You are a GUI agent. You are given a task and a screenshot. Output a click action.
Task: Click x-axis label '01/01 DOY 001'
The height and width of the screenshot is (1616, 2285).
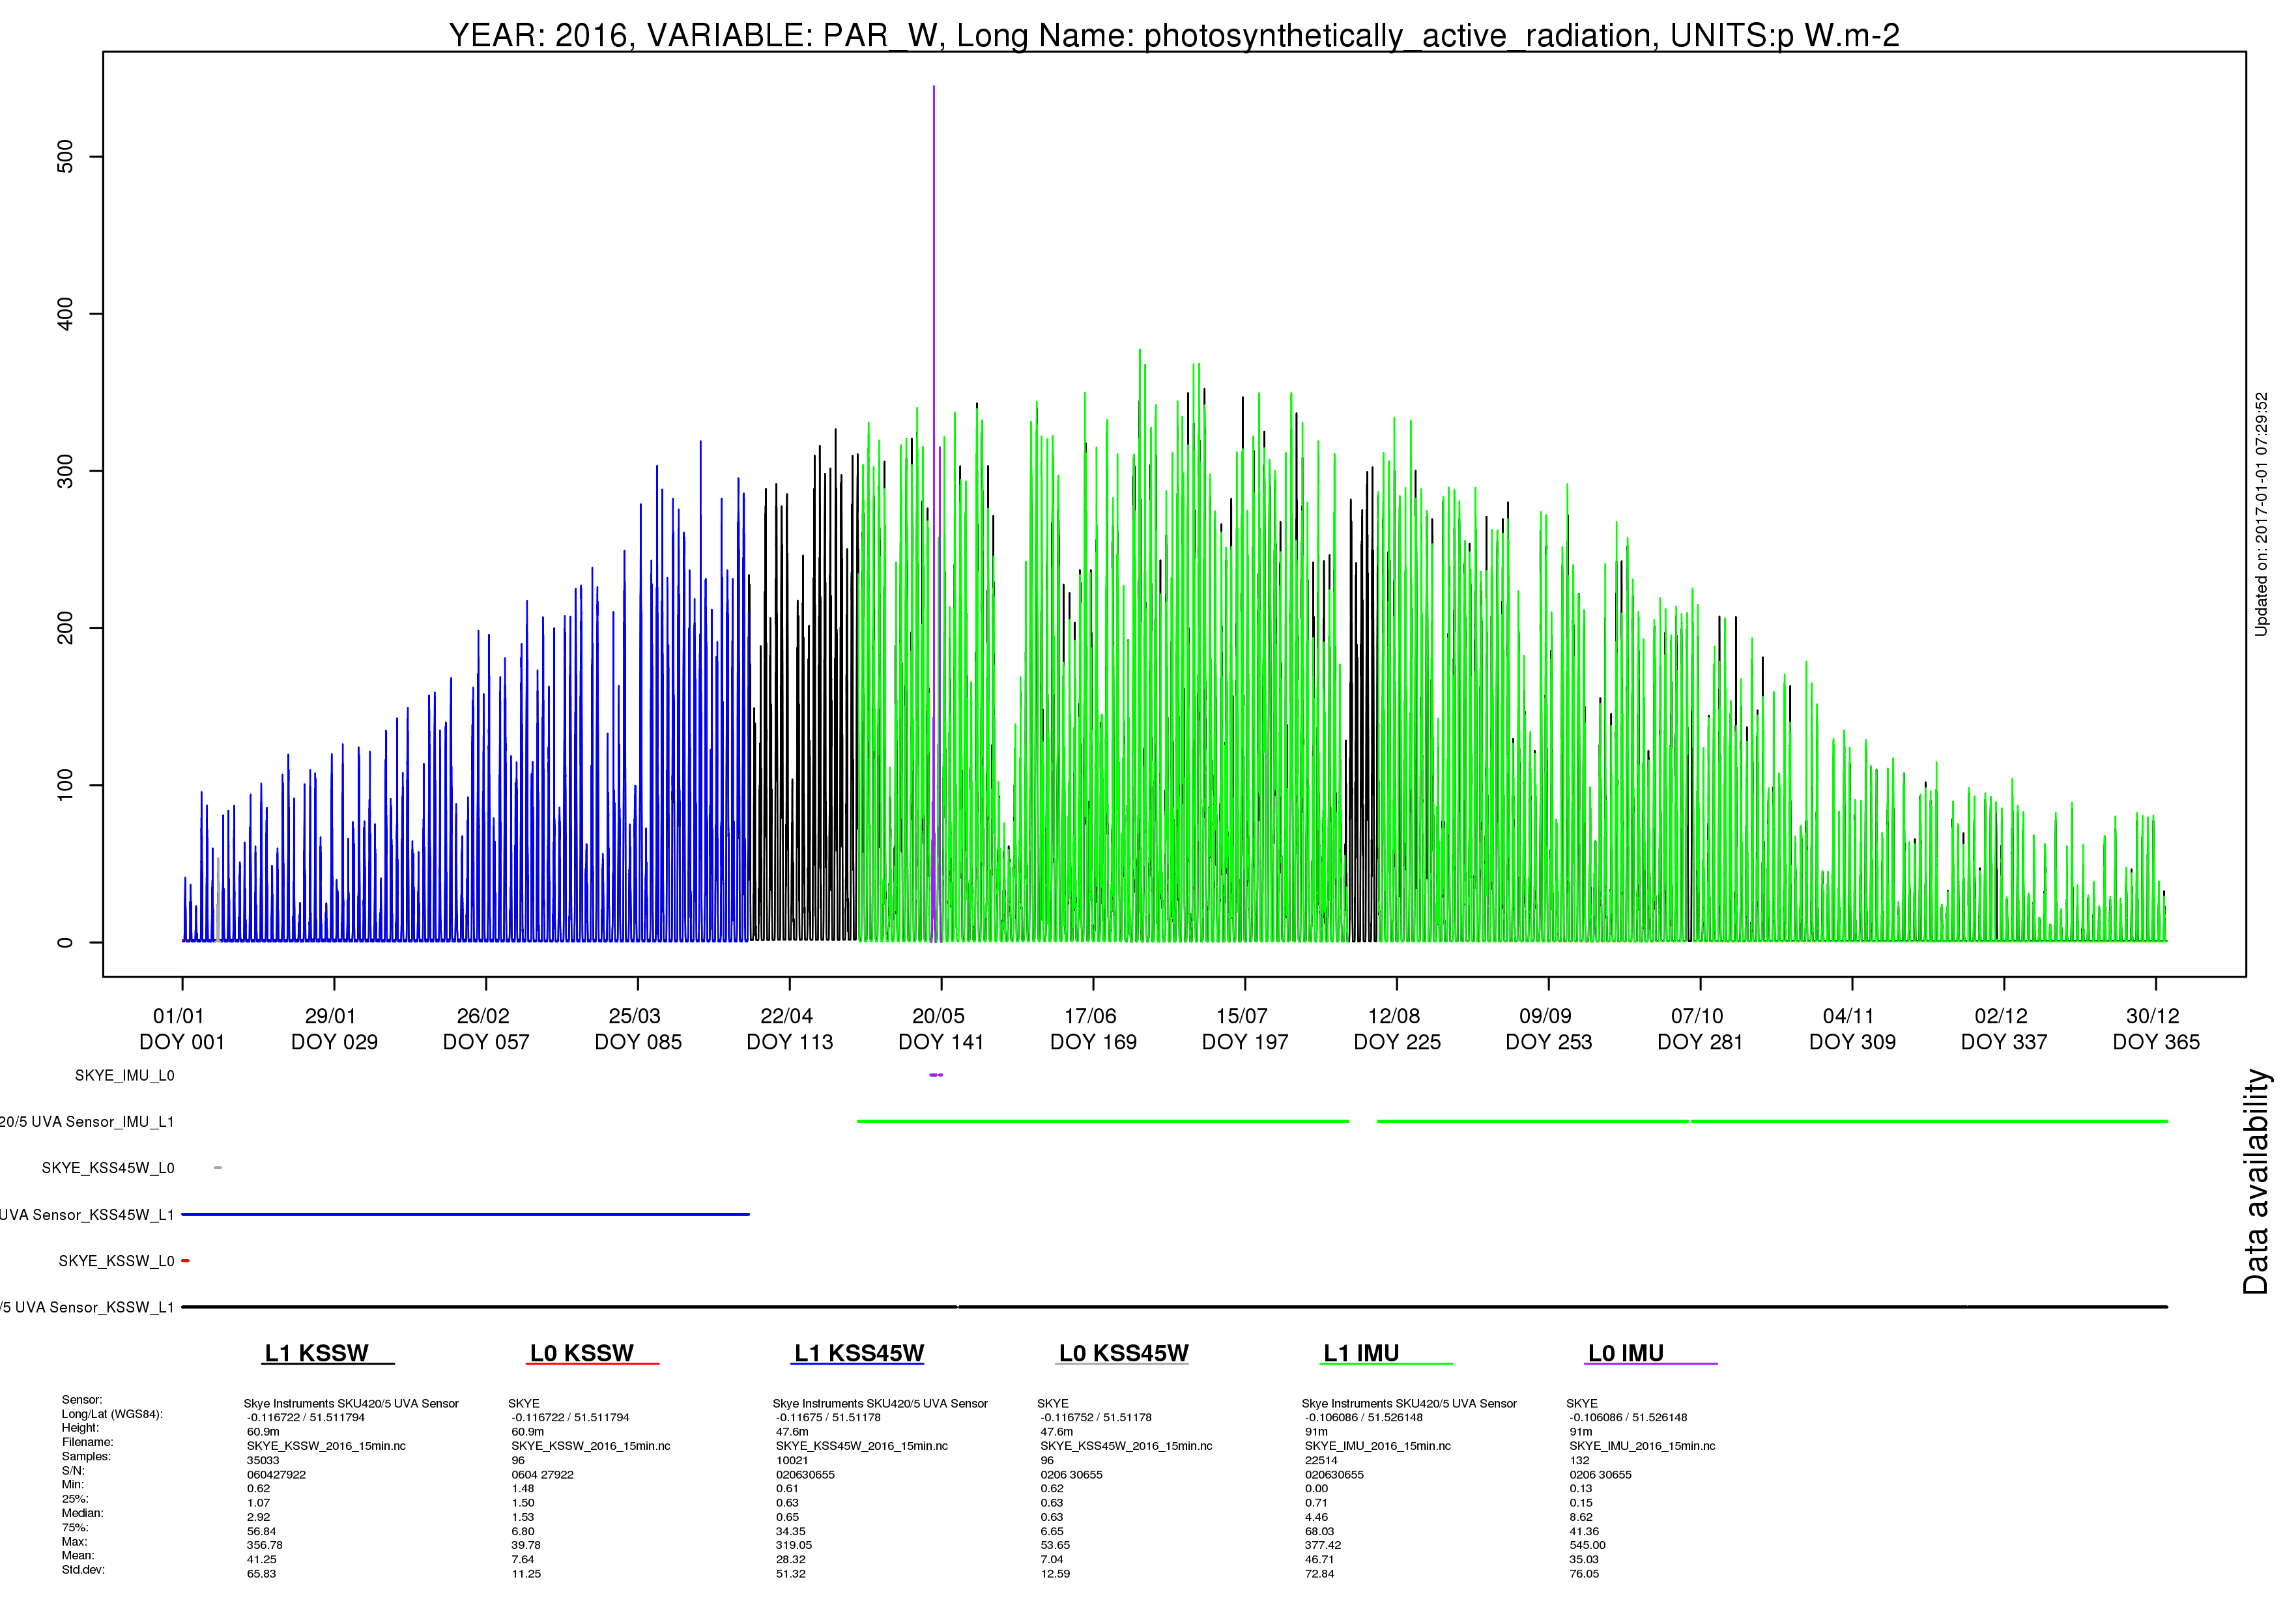point(181,1029)
